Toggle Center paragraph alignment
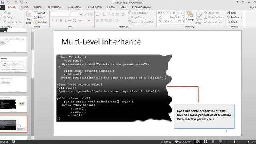Screen dimensions: 256x144 pyautogui.click(x=102, y=20)
